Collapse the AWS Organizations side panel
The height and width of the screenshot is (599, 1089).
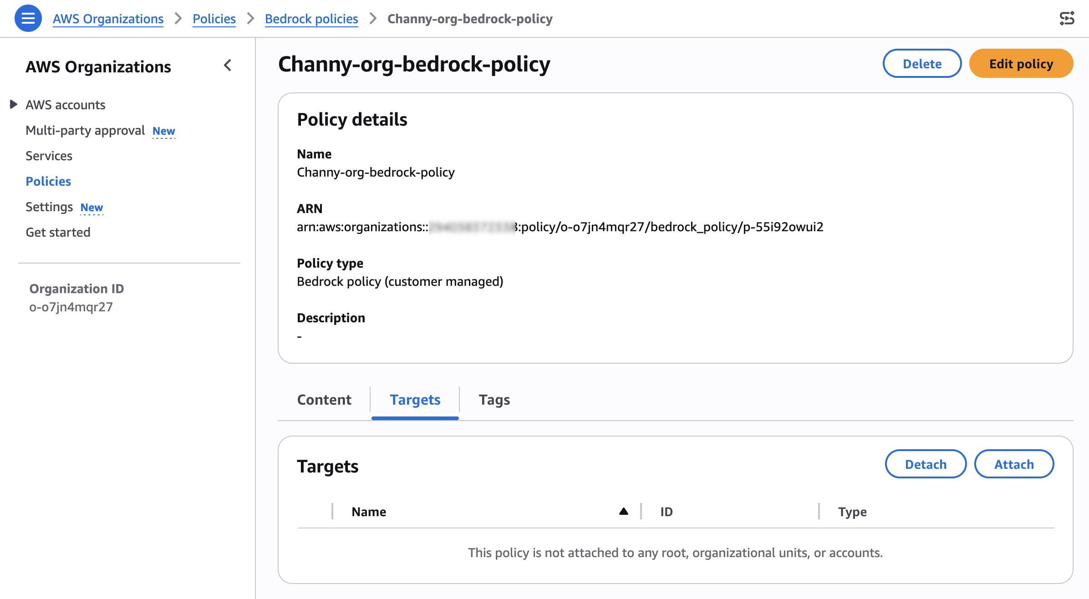[x=228, y=66]
